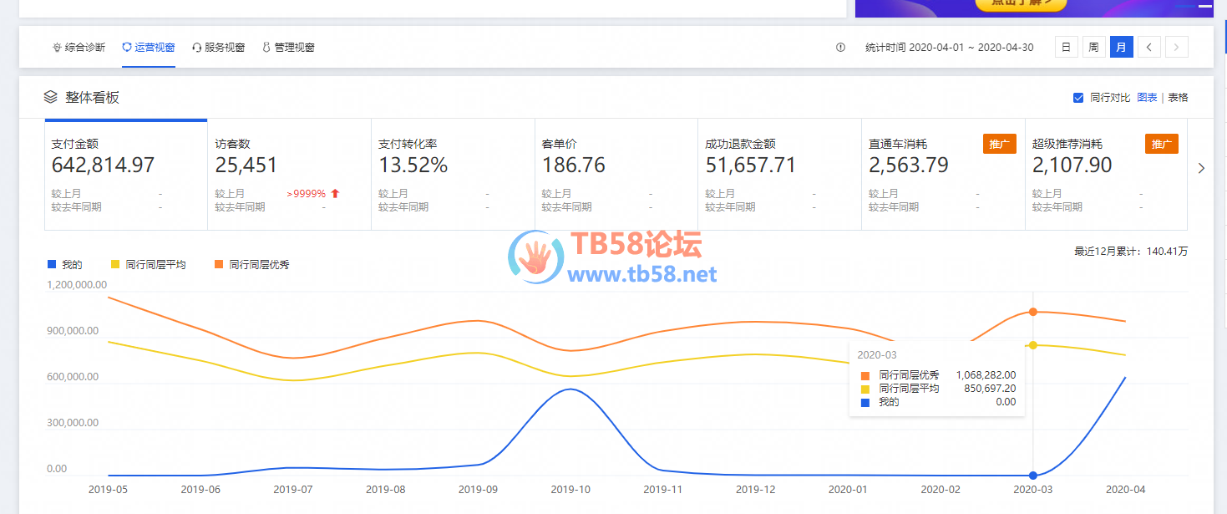Go to previous period with left arrow

coord(1148,48)
